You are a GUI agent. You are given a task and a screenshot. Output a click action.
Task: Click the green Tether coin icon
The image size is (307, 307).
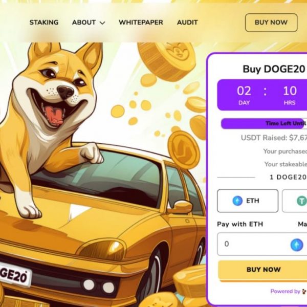301,201
